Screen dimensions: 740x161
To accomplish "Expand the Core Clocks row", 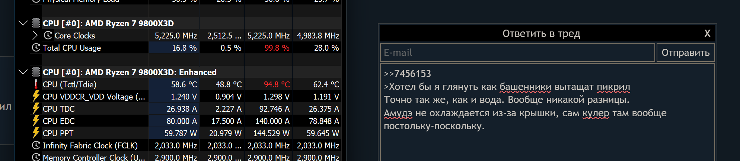I will (x=35, y=36).
